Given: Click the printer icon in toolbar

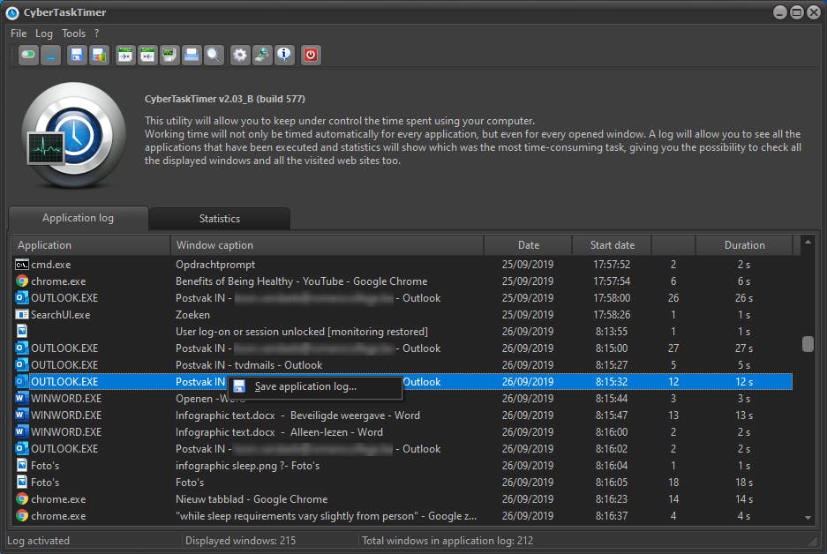Looking at the screenshot, I should click(x=192, y=56).
